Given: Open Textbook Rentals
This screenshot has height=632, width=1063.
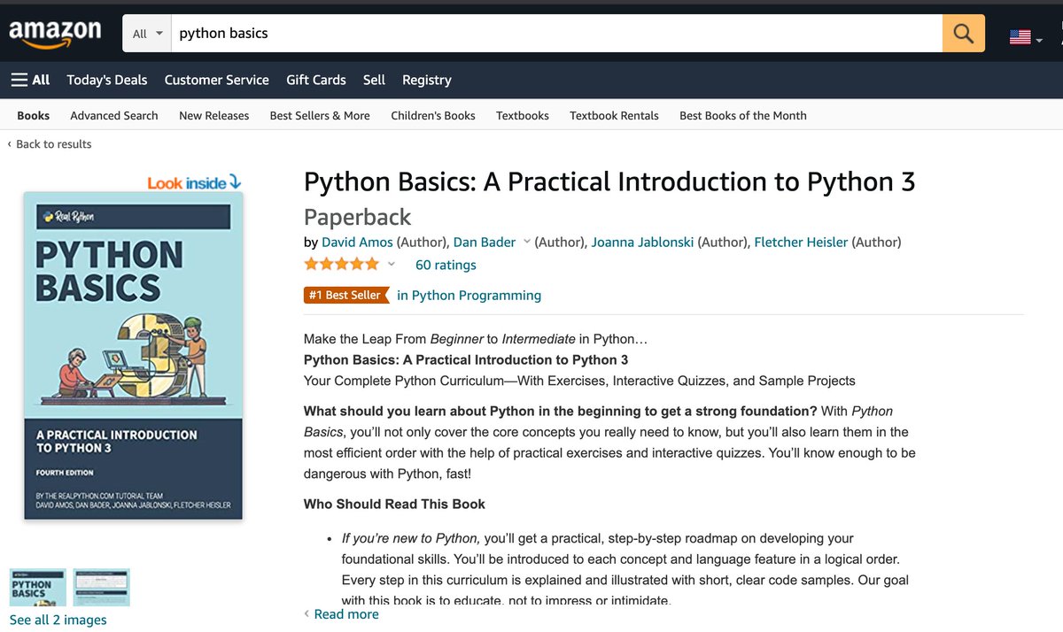Looking at the screenshot, I should (x=614, y=115).
